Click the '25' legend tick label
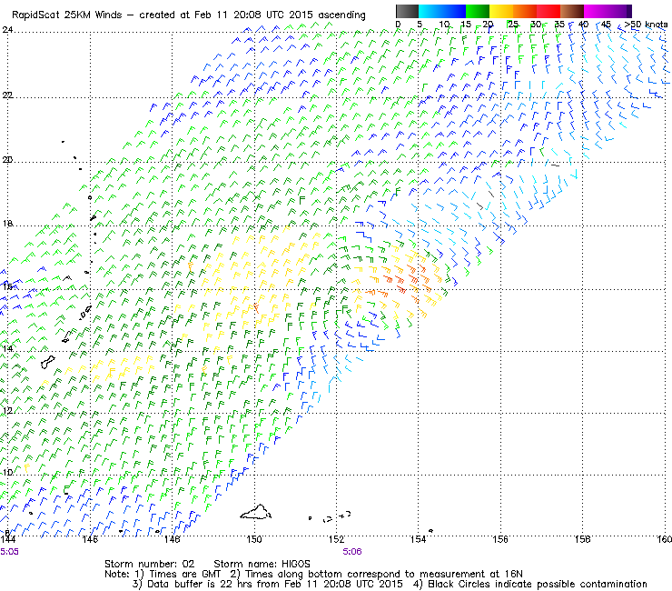 tap(513, 25)
